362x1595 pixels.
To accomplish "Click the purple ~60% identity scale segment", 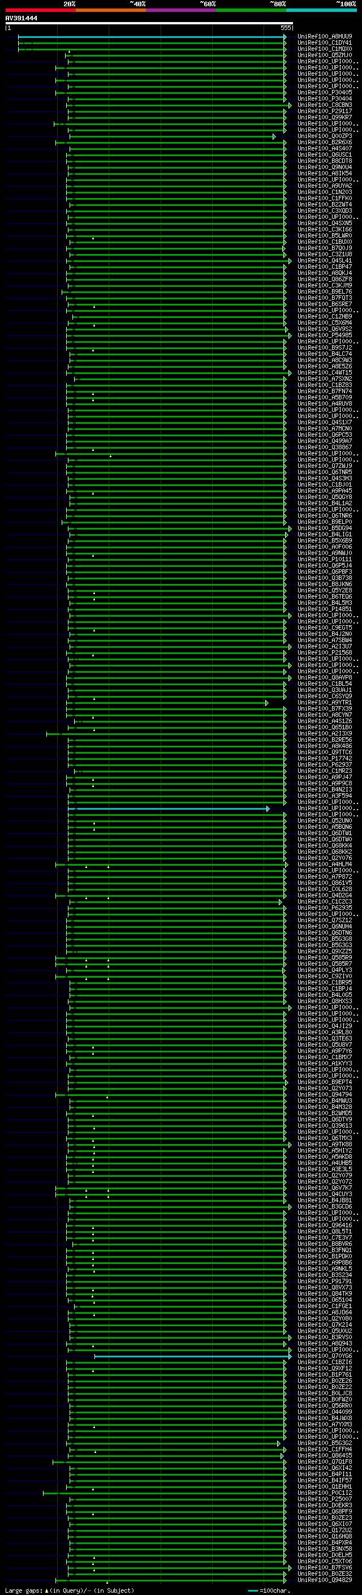I will point(182,11).
